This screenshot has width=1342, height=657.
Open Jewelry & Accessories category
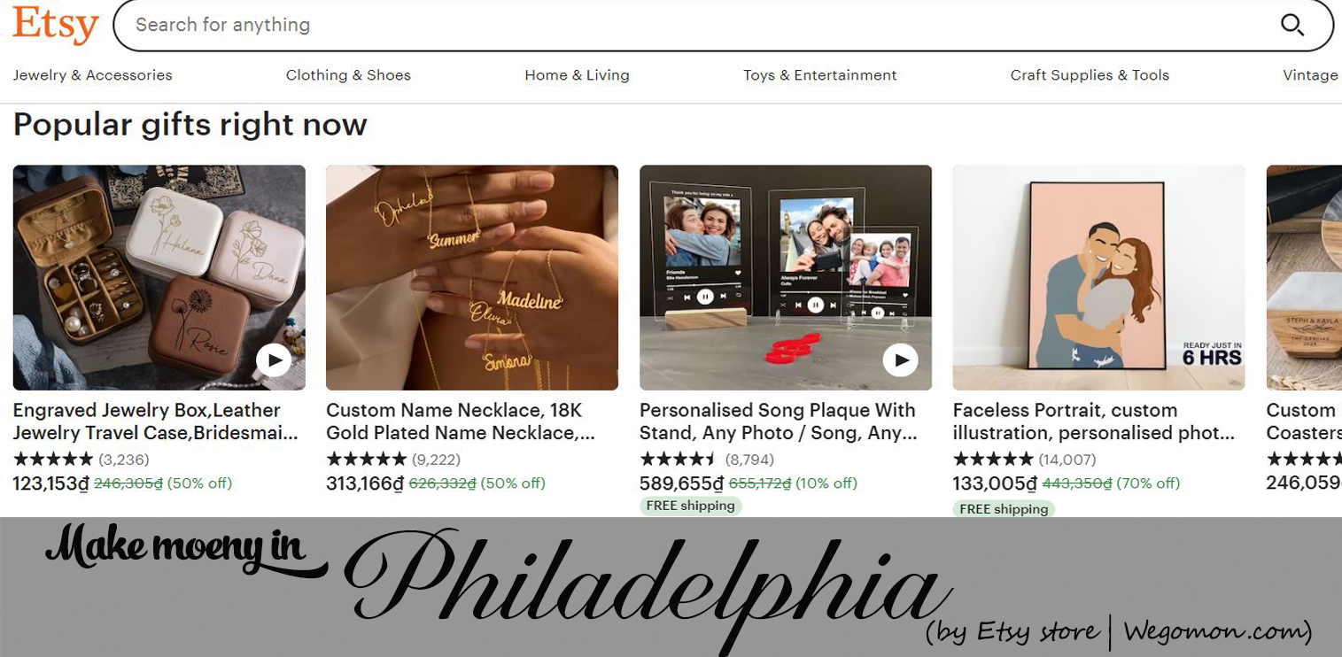93,75
